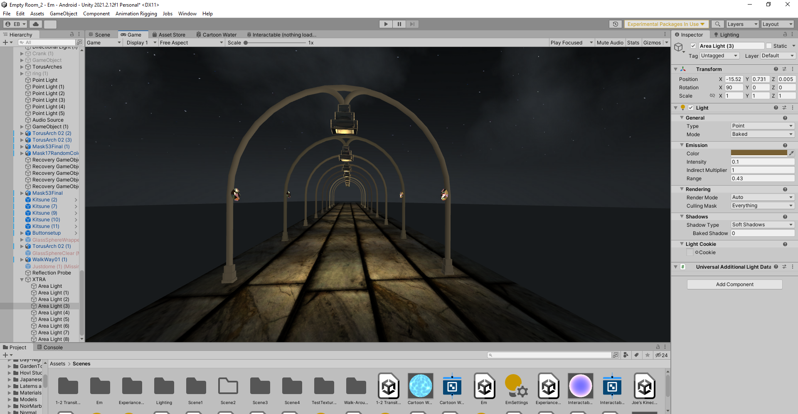The width and height of the screenshot is (798, 414).
Task: Click the Step frame button
Action: [412, 24]
